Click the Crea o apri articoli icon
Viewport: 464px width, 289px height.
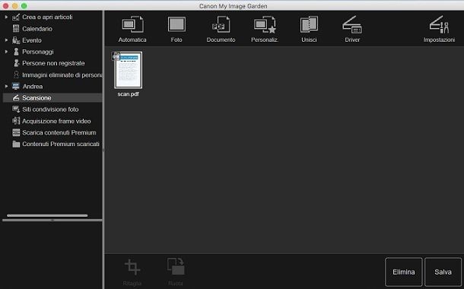coord(16,17)
